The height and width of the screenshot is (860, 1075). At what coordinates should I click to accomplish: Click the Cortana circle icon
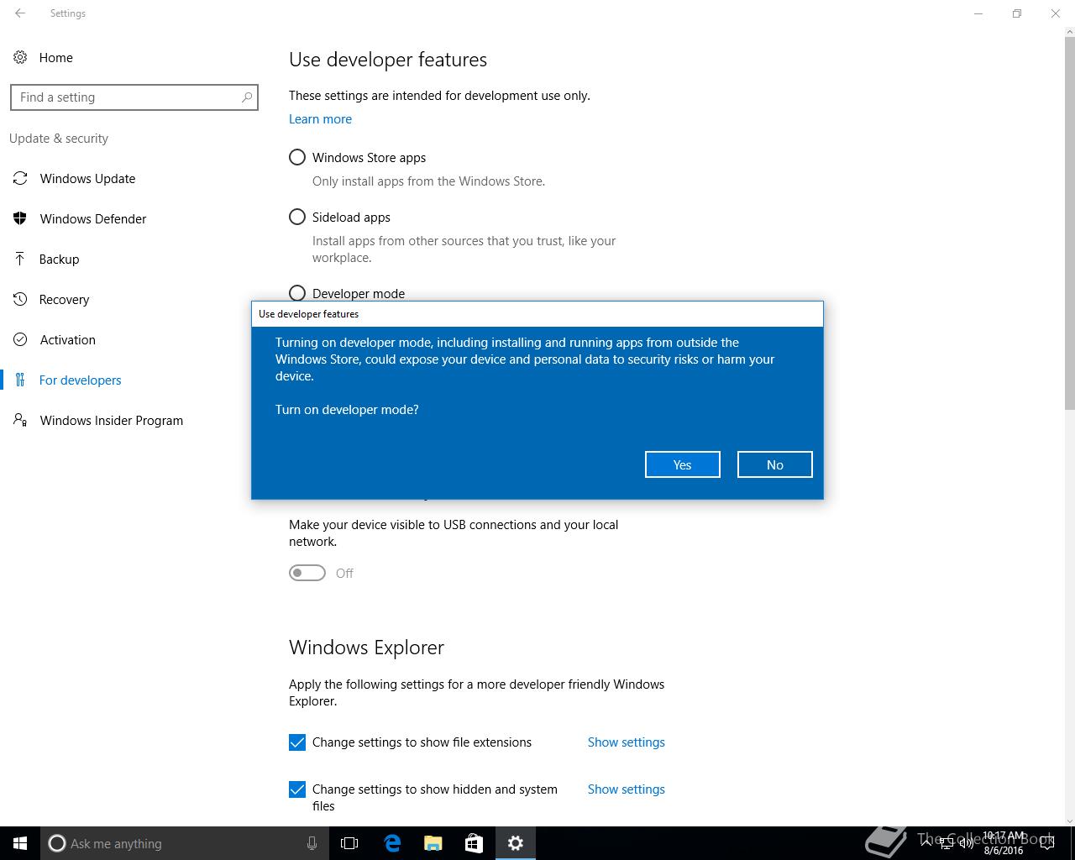57,843
